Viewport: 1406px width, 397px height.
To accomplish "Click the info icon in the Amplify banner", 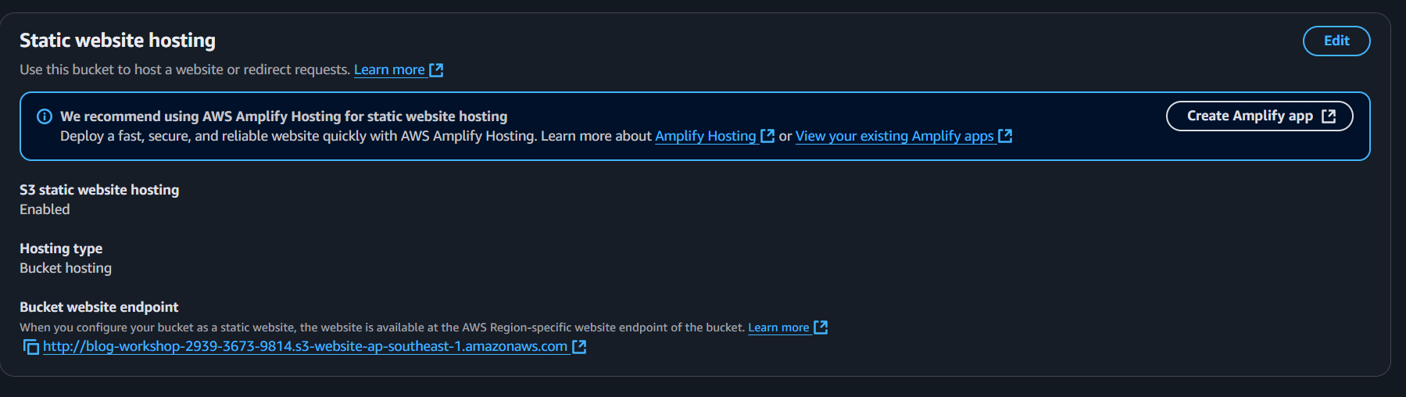I will pos(45,116).
